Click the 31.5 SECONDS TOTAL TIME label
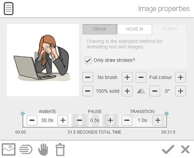This screenshot has width=194, height=158. pyautogui.click(x=94, y=132)
